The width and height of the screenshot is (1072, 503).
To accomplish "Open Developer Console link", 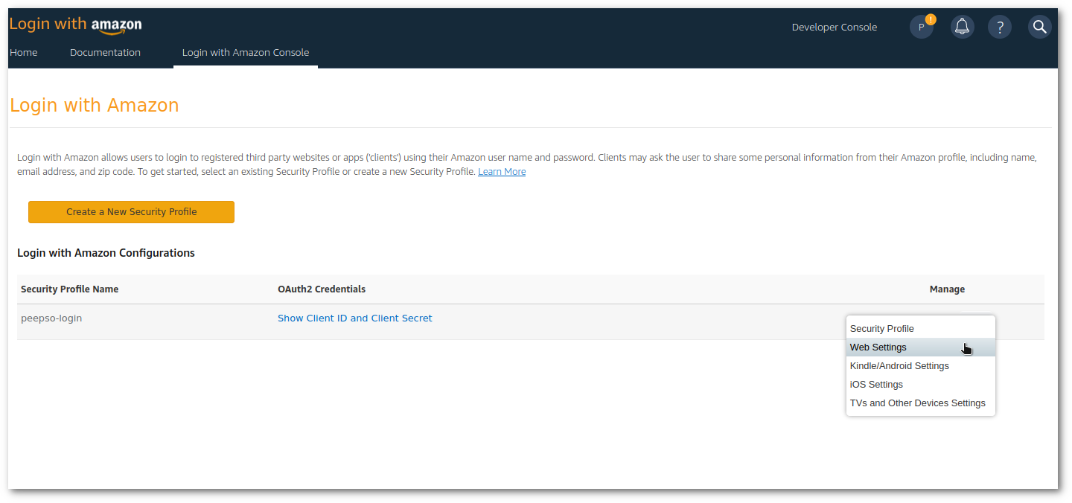I will (x=835, y=28).
